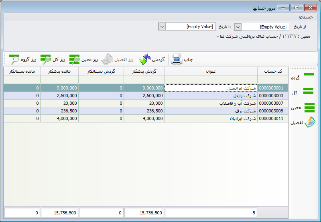Image resolution: width=321 pixels, height=222 pixels.
Task: Open the تا تاریخ date dropdown arrow
Action: tap(162, 26)
